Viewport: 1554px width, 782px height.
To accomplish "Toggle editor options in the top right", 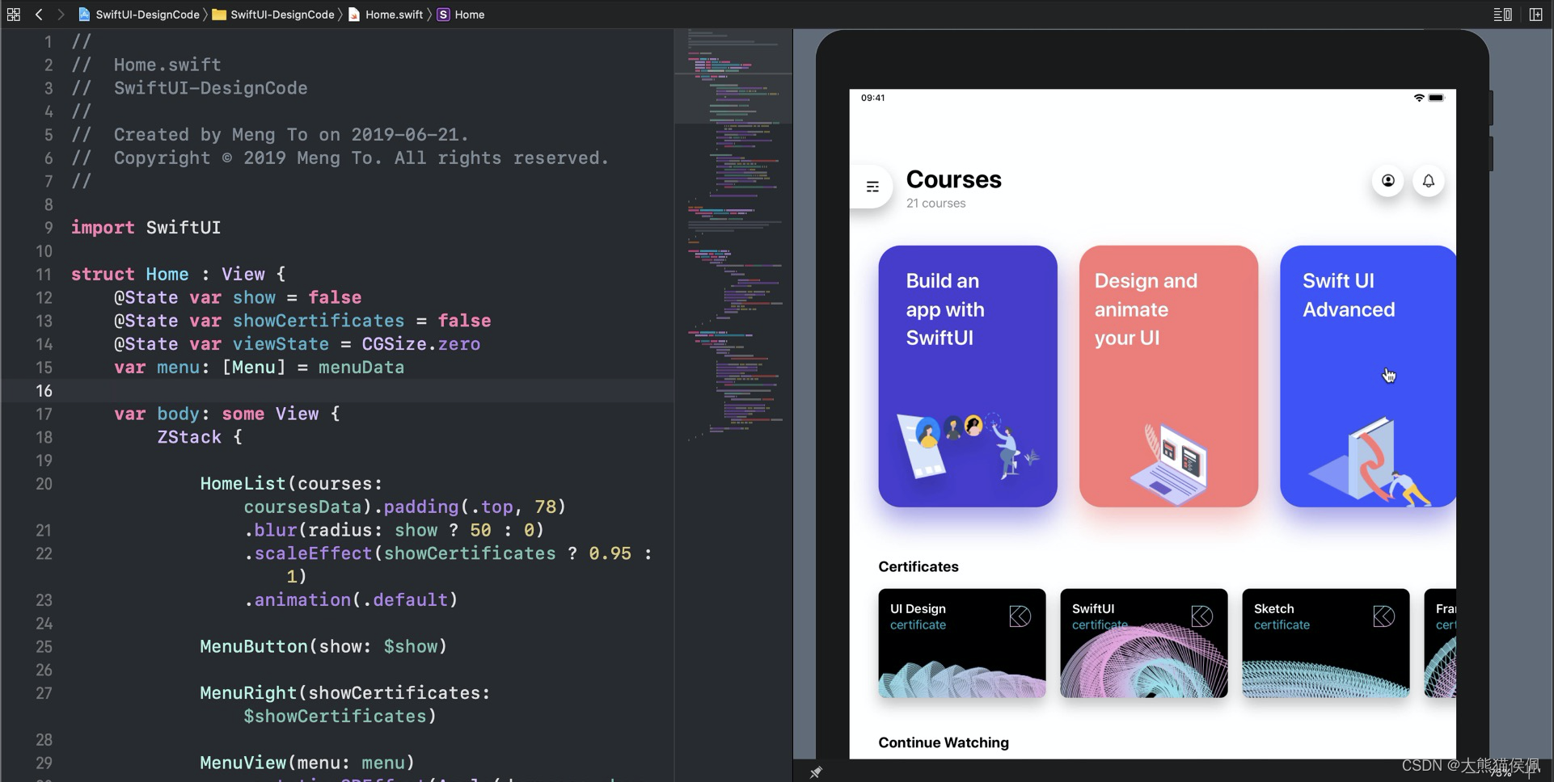I will 1502,15.
